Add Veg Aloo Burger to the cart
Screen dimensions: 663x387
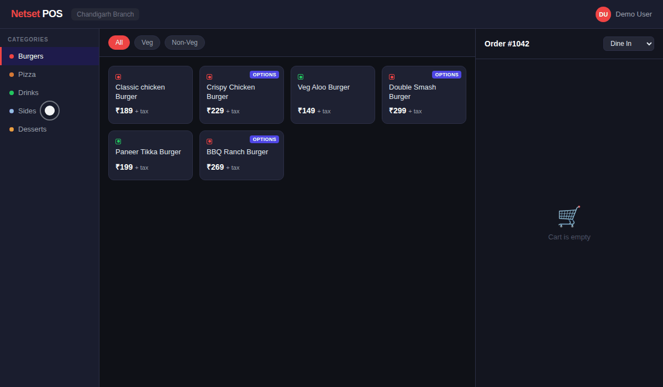coord(333,95)
